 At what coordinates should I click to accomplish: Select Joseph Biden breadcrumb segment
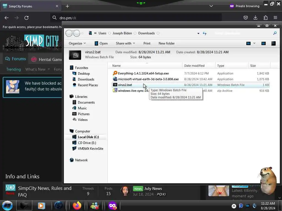point(122,33)
